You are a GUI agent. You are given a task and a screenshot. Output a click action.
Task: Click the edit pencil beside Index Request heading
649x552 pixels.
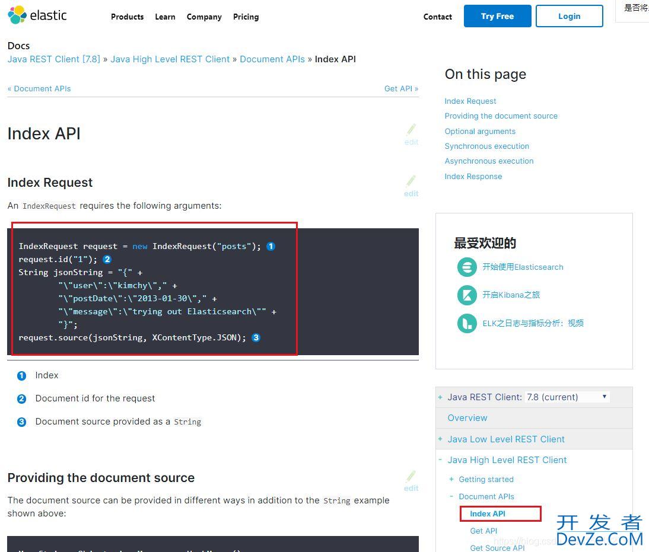412,186
